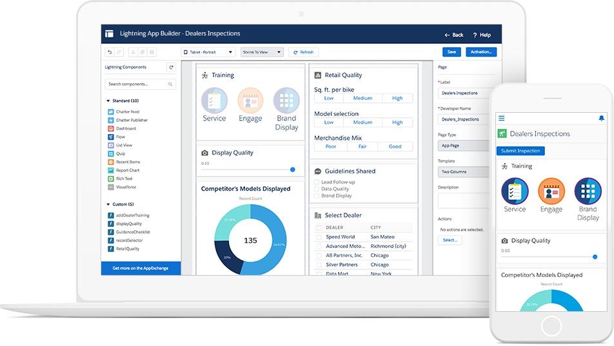Click the Service training icon in the builder canvas

coord(214,101)
